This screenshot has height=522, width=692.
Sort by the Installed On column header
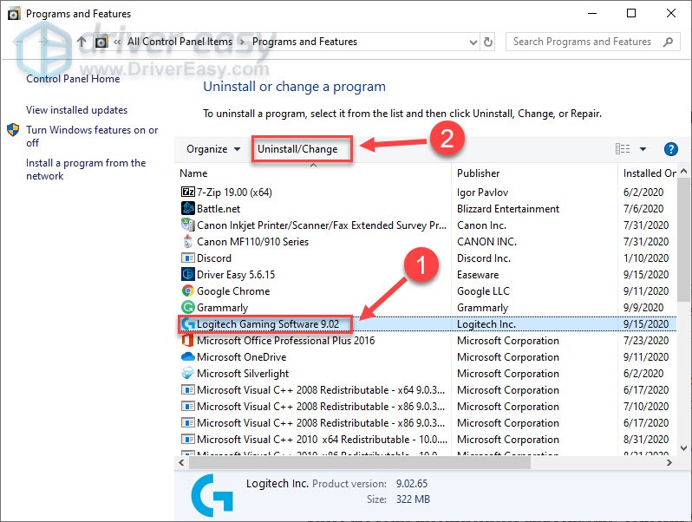pos(648,173)
